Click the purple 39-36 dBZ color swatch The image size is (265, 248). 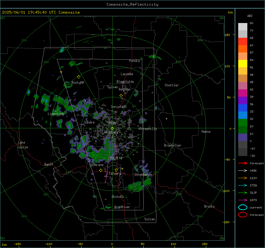click(x=243, y=100)
